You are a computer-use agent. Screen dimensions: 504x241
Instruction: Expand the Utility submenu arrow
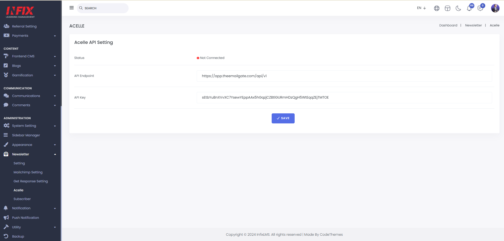tap(55, 228)
